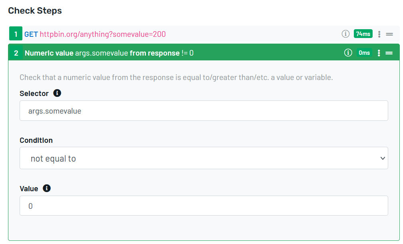Focus the Value input field containing 0
Image resolution: width=403 pixels, height=244 pixels.
[x=203, y=206]
